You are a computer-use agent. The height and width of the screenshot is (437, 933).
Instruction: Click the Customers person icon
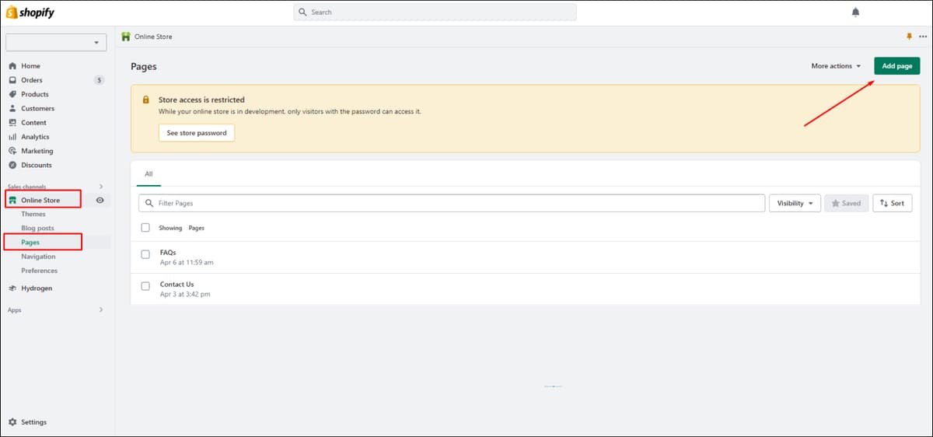12,108
